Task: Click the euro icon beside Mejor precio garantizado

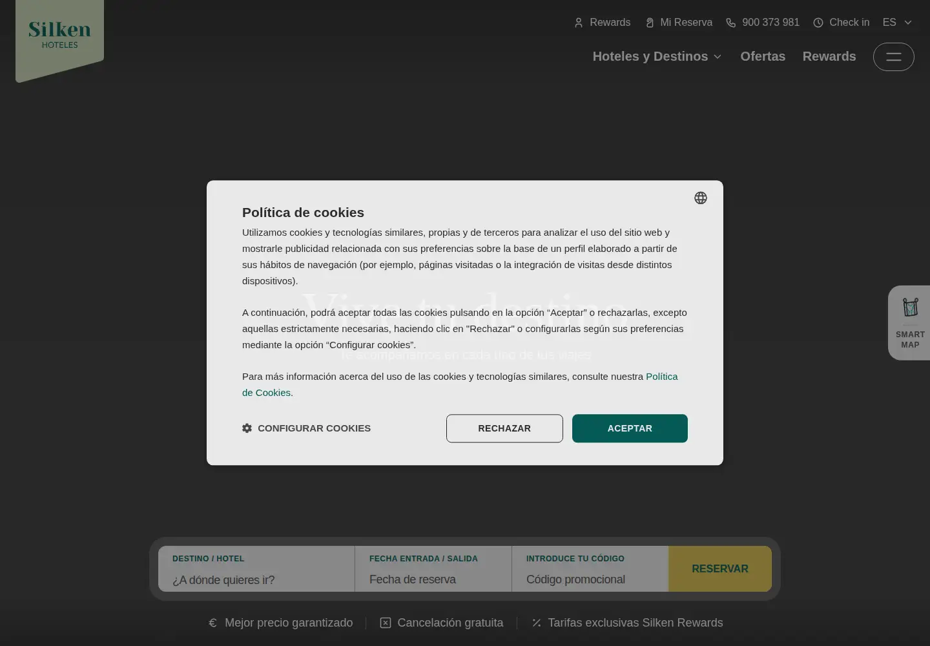Action: [213, 623]
